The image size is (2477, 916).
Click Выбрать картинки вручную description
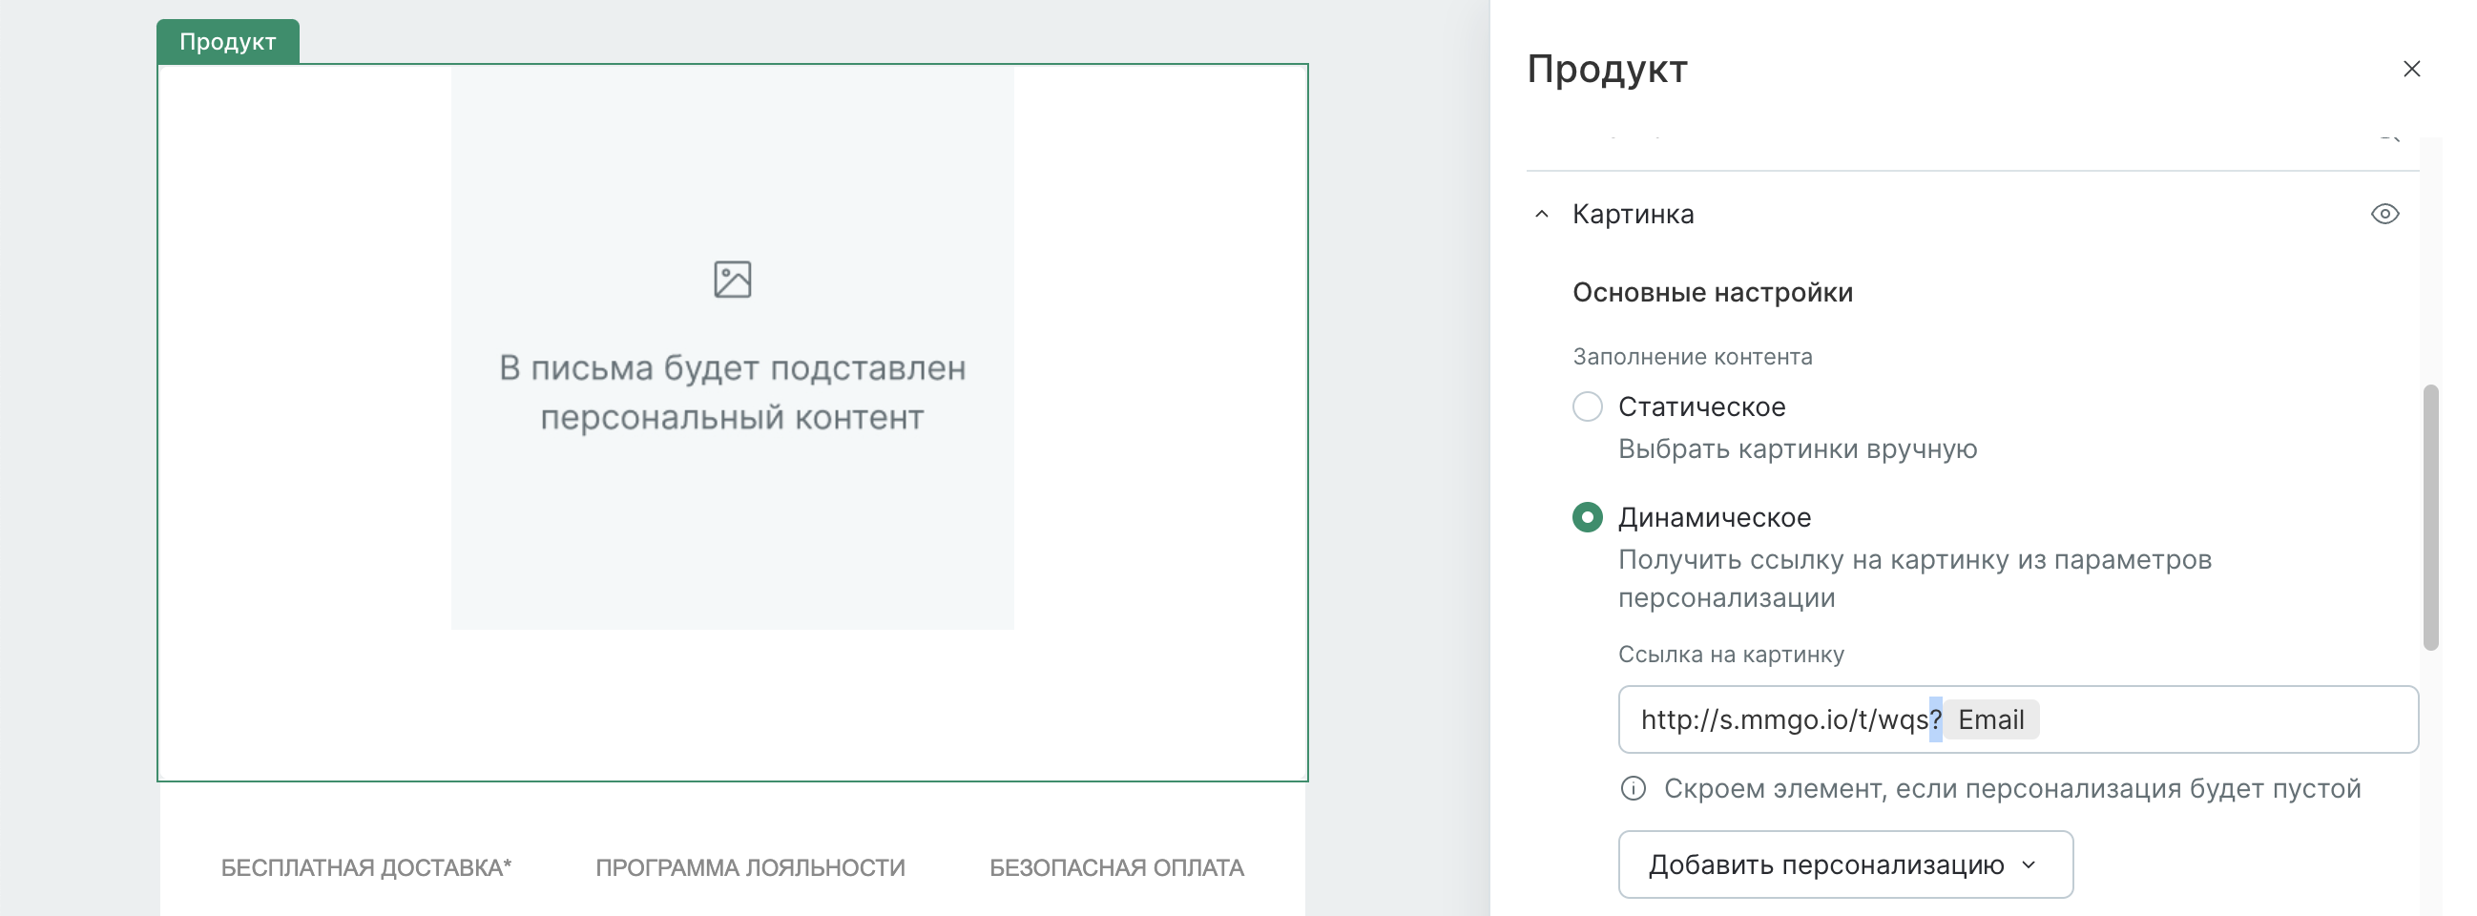(1798, 448)
